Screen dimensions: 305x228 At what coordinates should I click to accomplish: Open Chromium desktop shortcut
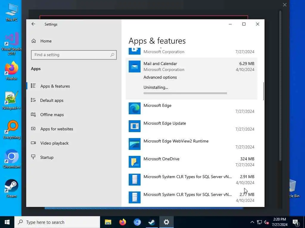11,159
